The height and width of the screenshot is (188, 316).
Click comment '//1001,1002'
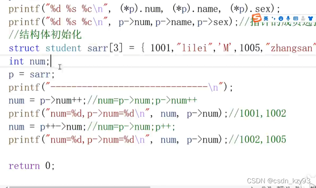coord(257,114)
